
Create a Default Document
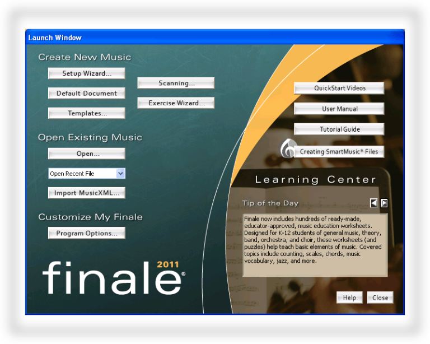(87, 94)
